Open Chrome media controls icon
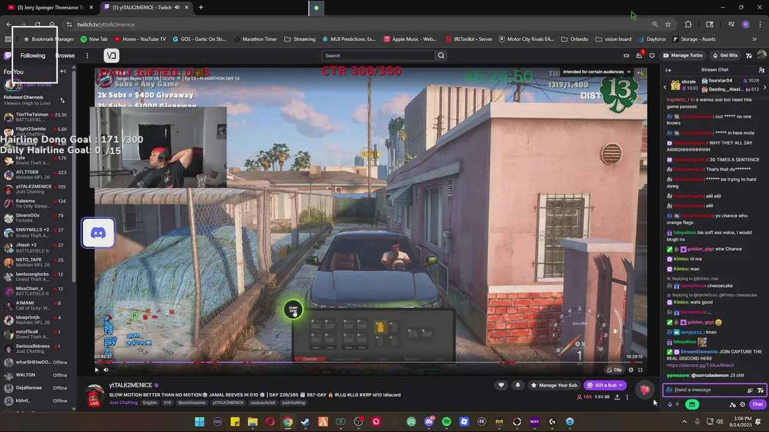This screenshot has height=432, width=769. [731, 25]
